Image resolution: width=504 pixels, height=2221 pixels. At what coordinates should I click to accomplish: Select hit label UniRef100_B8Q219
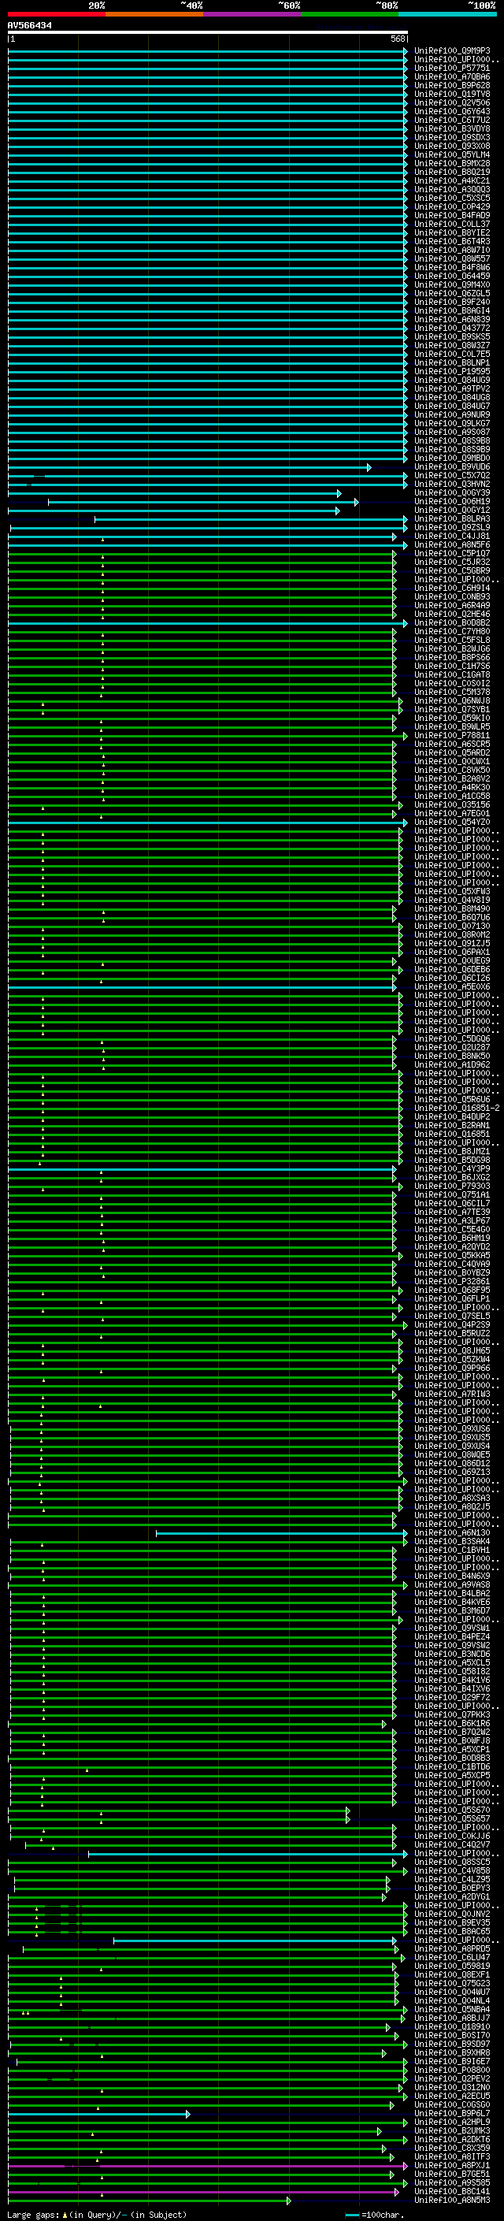[x=452, y=173]
